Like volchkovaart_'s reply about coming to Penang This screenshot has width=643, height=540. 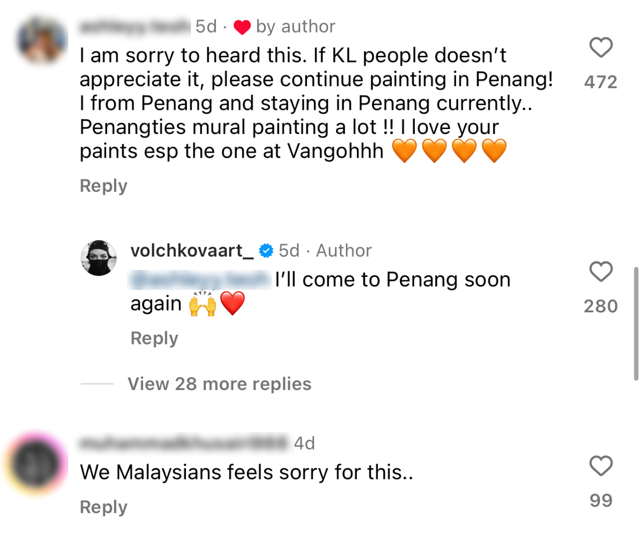pos(600,272)
